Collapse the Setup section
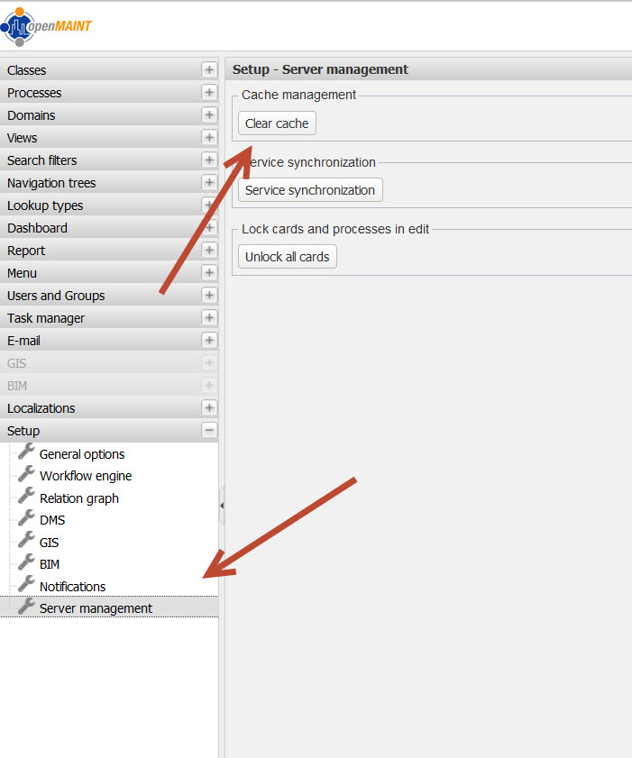This screenshot has height=758, width=632. pyautogui.click(x=209, y=430)
